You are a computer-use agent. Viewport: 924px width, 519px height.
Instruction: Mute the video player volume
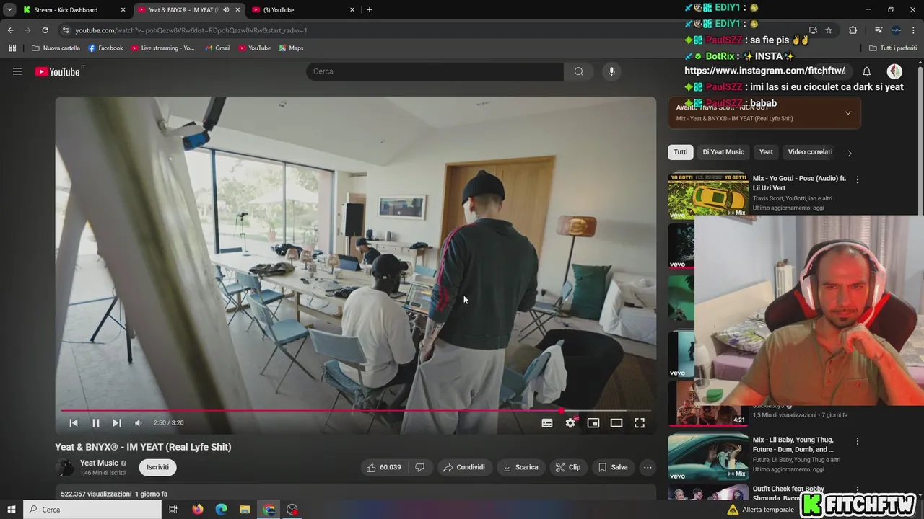(139, 423)
